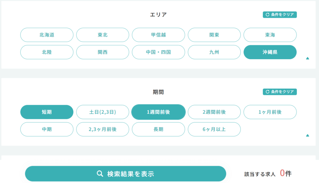Choose the 6ヶ月以上 period option
This screenshot has height=183, width=319.
(x=214, y=129)
